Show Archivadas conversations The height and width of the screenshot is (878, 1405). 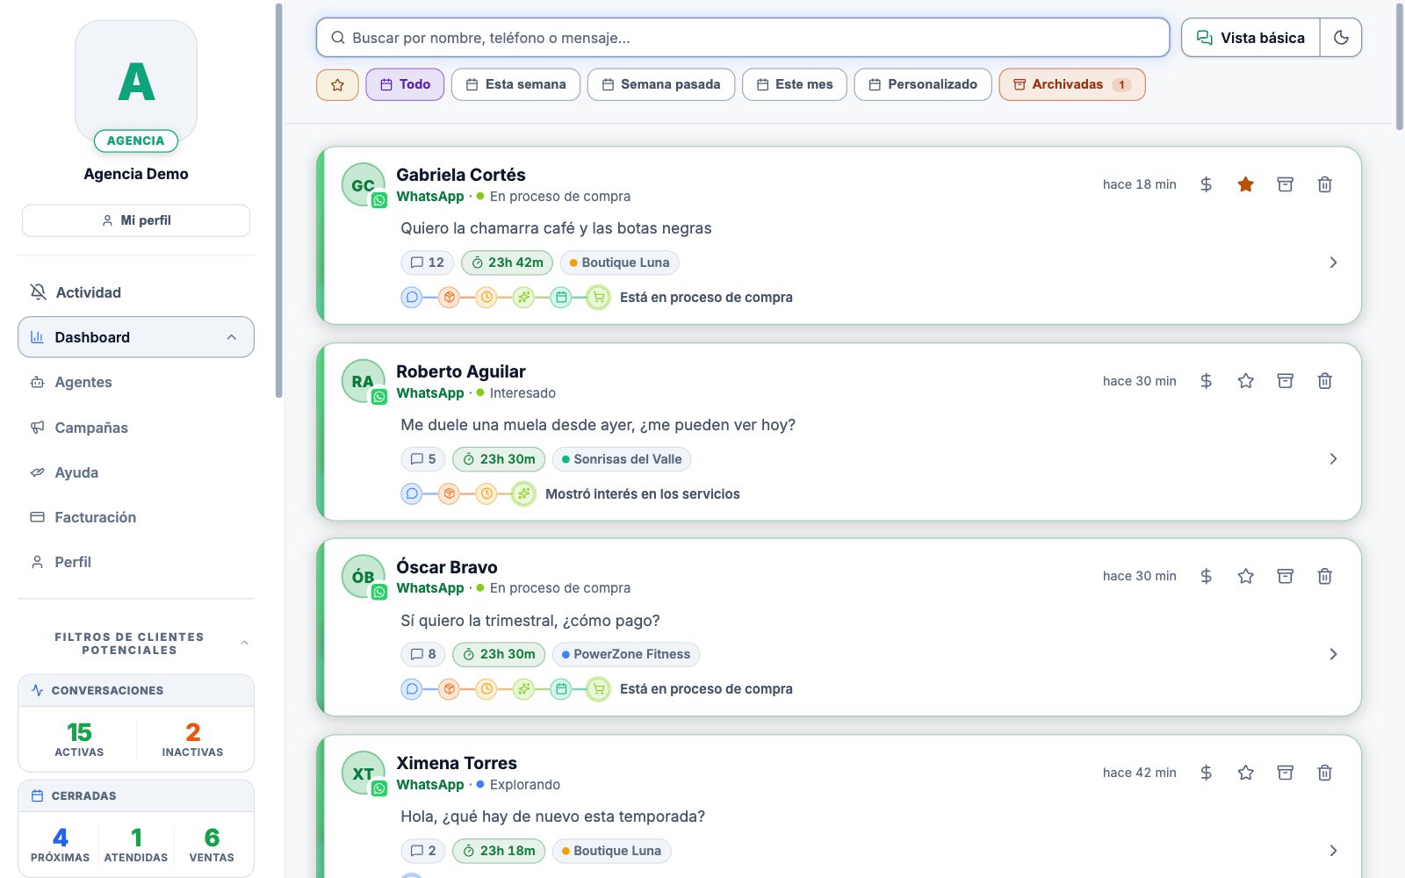click(1072, 84)
